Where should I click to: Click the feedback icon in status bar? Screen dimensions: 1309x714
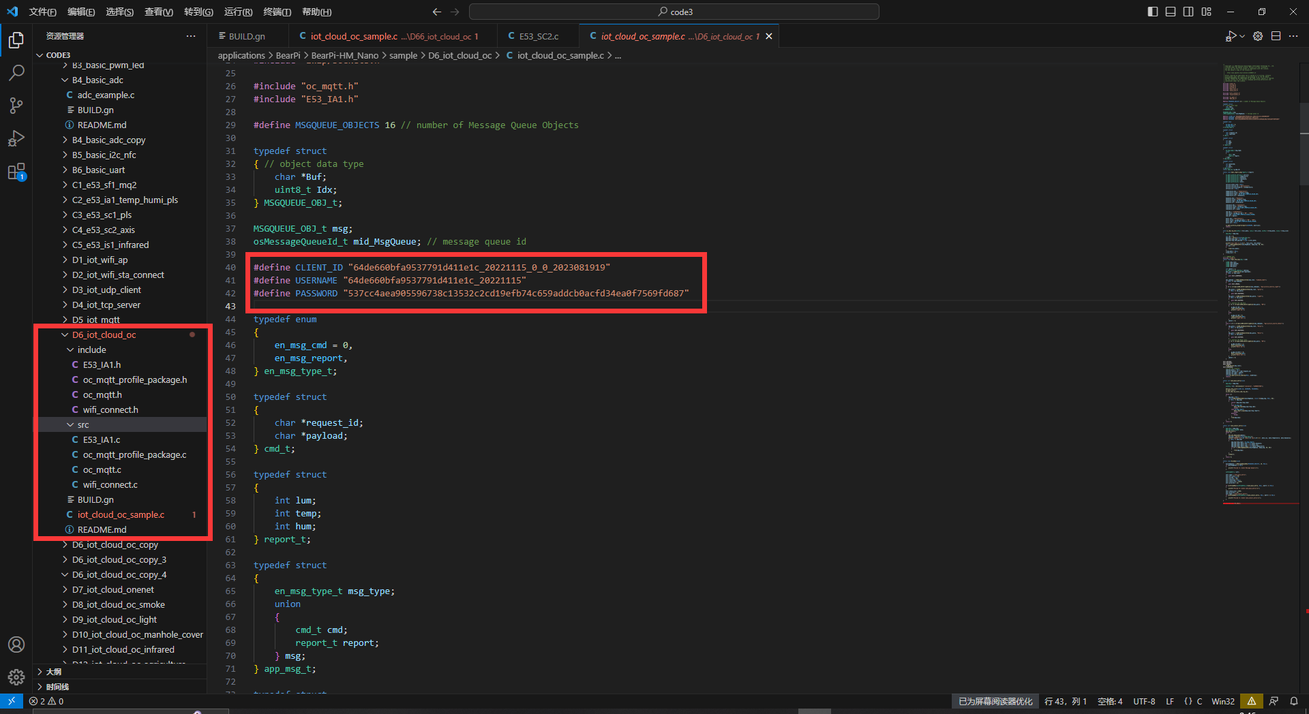pos(1274,701)
